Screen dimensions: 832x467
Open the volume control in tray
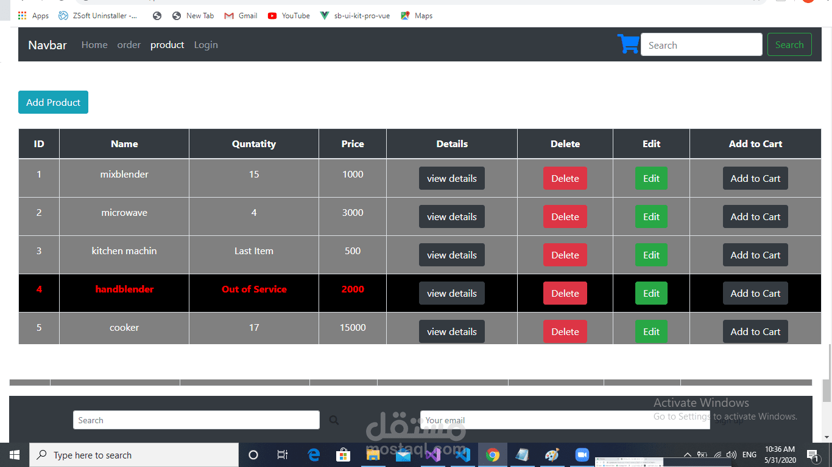[731, 455]
